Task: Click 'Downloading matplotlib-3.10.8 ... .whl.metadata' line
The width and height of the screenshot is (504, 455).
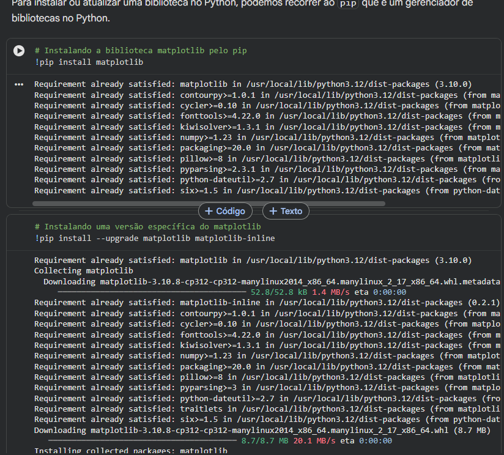Action: tap(272, 282)
